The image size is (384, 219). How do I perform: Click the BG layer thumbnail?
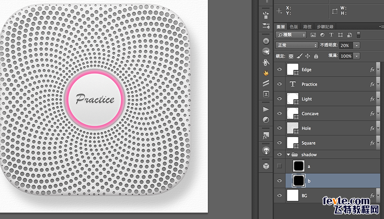[293, 195]
